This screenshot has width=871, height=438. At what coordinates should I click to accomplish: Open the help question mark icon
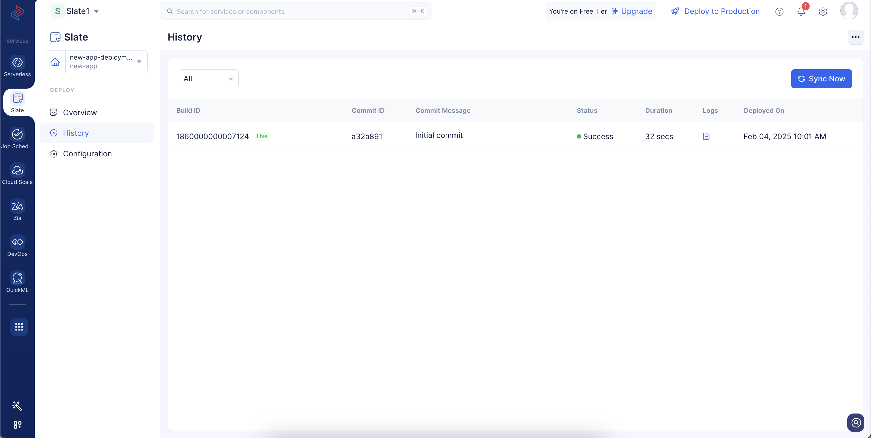779,11
